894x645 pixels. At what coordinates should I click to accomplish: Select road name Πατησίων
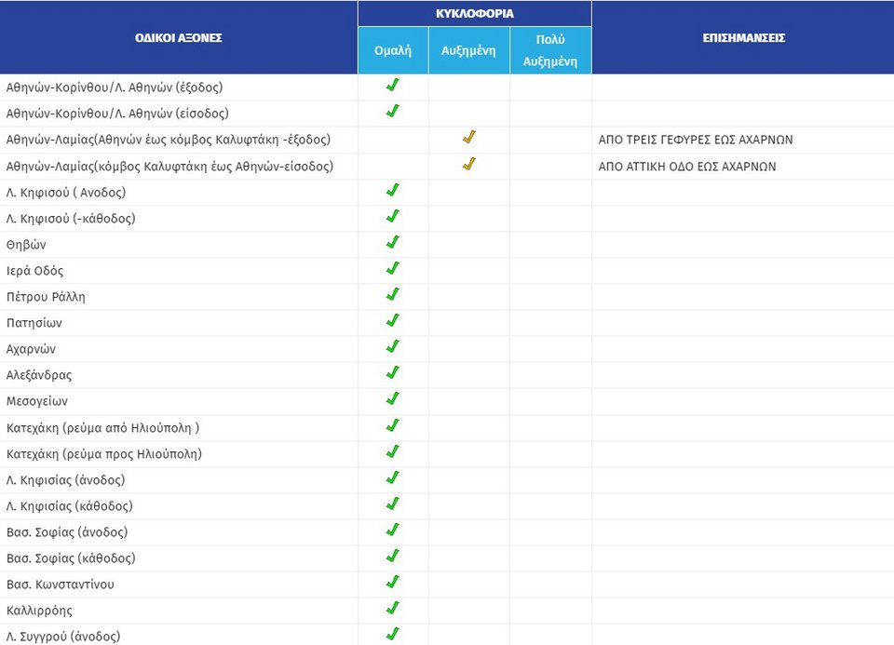click(x=34, y=323)
